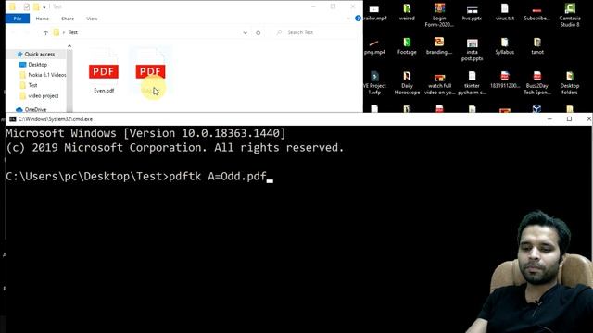Image resolution: width=593 pixels, height=333 pixels.
Task: Open the File tab in File Explorer
Action: (x=18, y=18)
